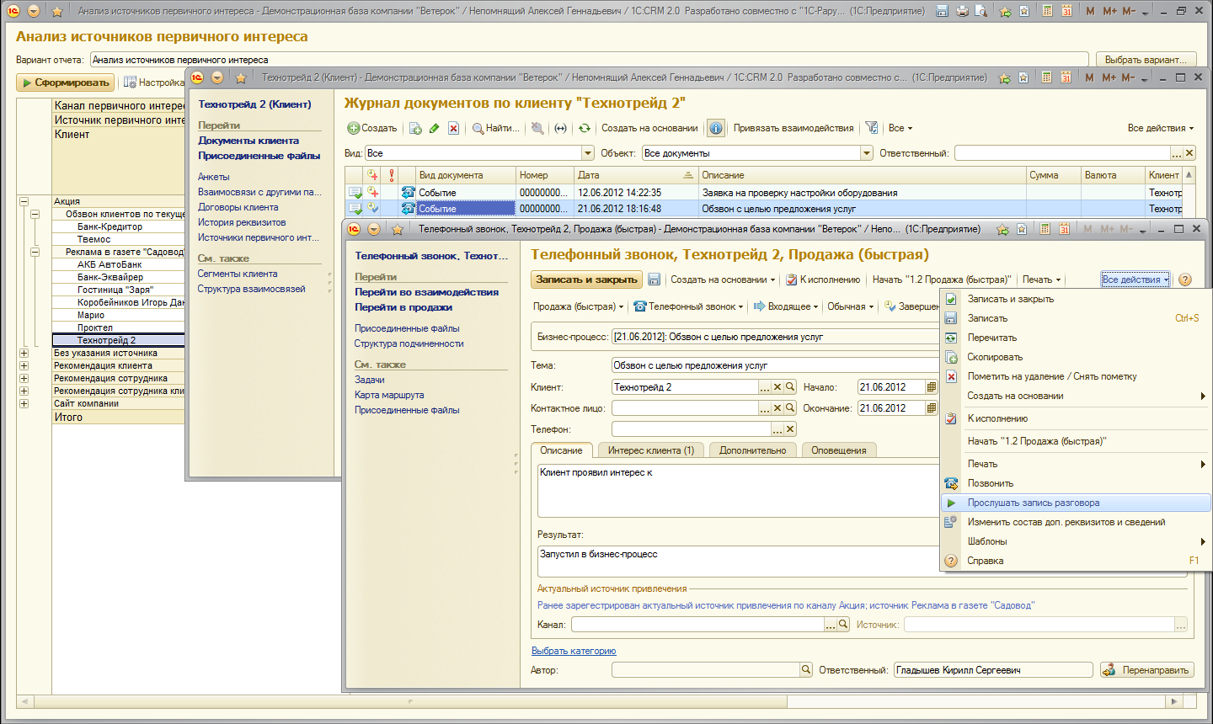Click the M+ memory icon in main title bar
The image size is (1213, 724).
coord(1110,11)
